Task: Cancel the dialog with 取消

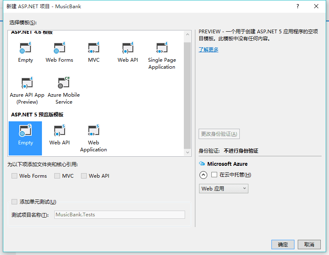Action: 309,244
